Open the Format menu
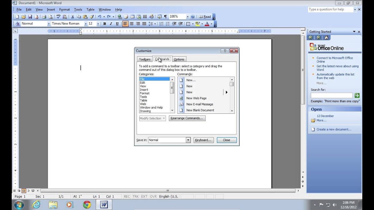The image size is (374, 210). [65, 10]
